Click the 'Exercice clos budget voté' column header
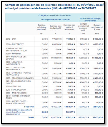 [x=56, y=27]
